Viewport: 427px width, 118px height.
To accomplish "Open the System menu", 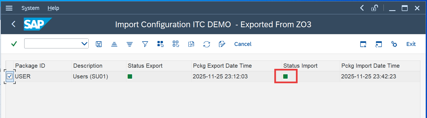I will point(30,8).
